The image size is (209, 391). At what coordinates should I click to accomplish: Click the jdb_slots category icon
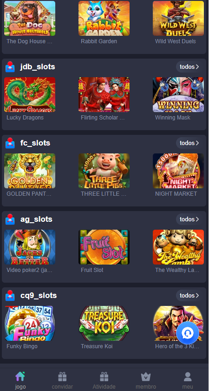click(10, 67)
